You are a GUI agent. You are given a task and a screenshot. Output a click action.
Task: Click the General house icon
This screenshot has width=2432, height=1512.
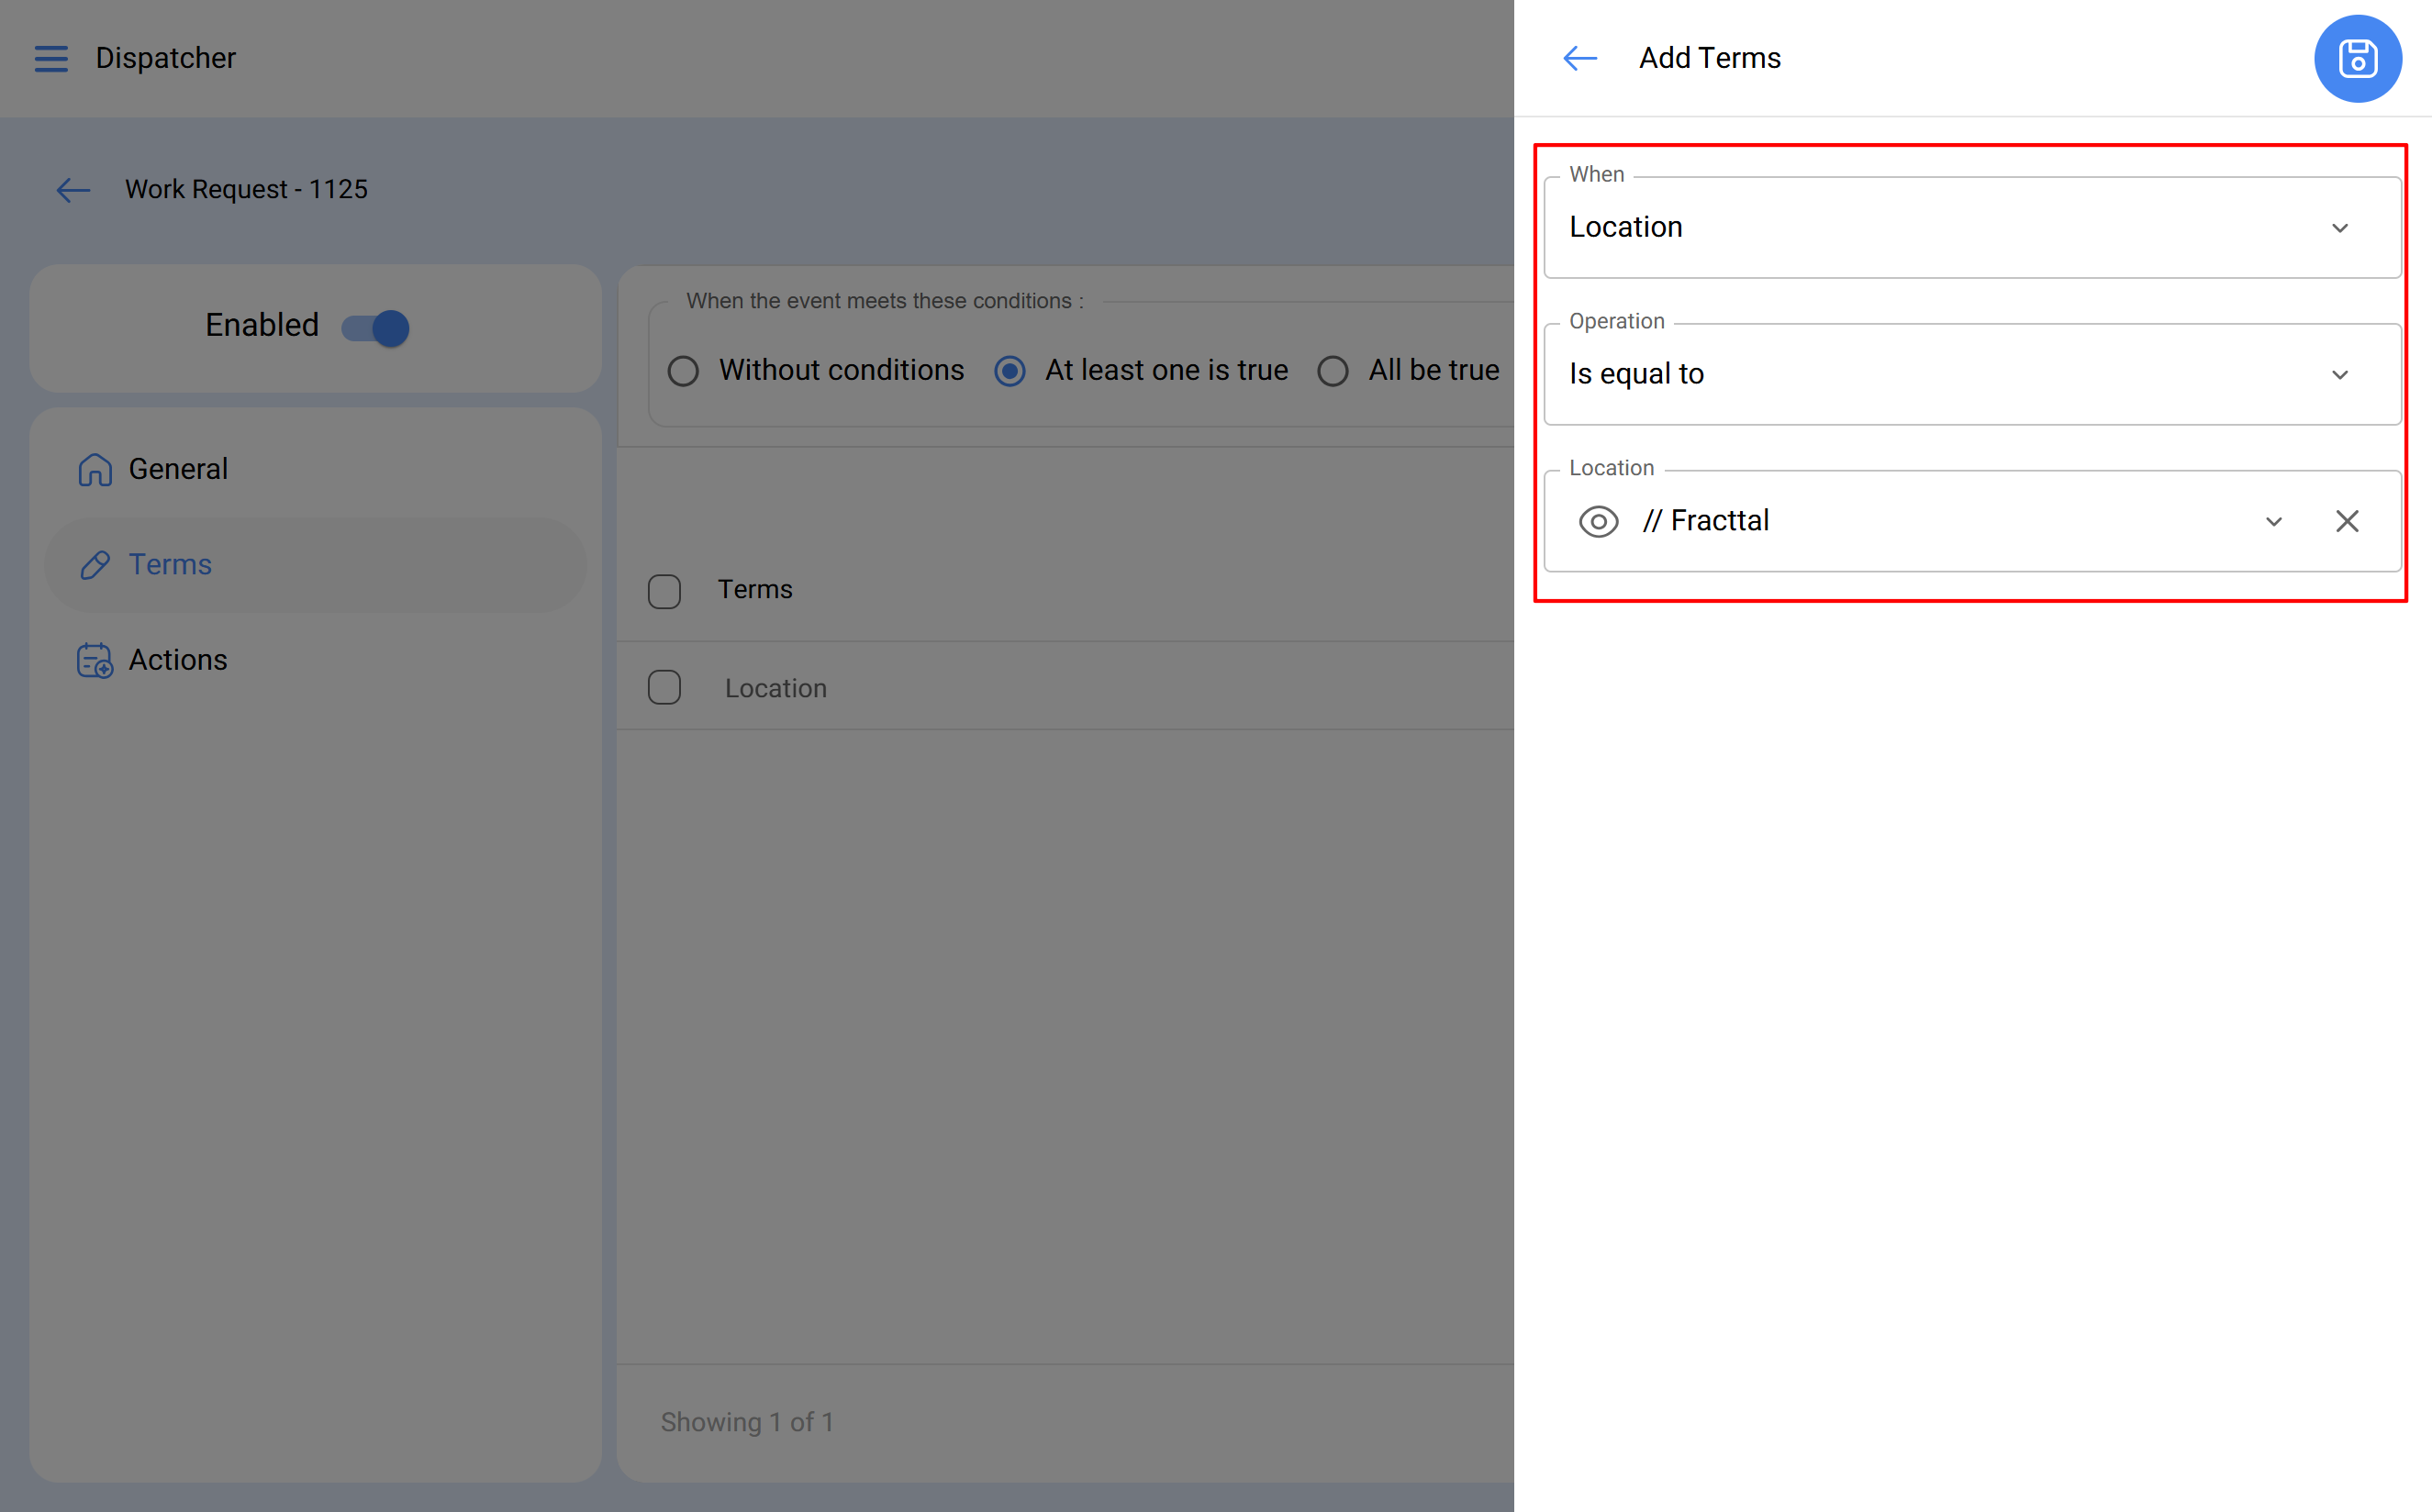pyautogui.click(x=95, y=469)
